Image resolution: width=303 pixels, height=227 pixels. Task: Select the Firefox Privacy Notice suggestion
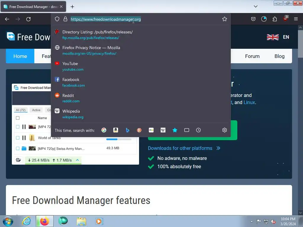point(141,50)
